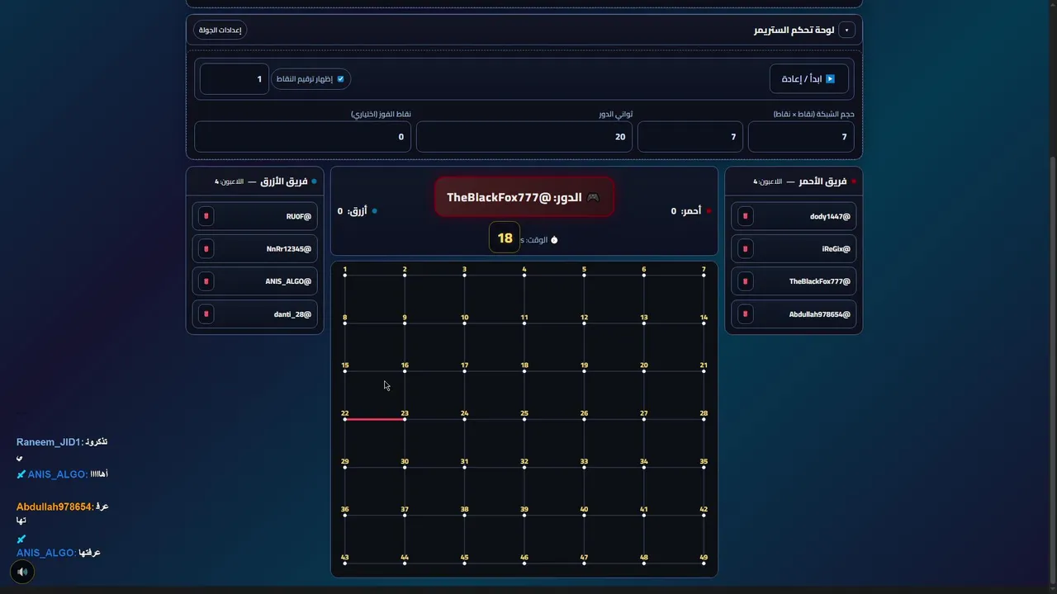Click the Raneem_JID1 chat username
Image resolution: width=1057 pixels, height=594 pixels.
point(47,442)
